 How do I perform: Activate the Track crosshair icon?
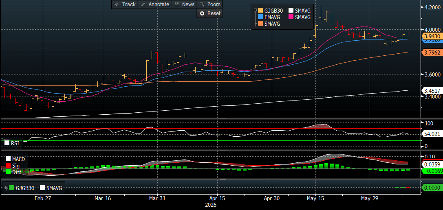(x=117, y=4)
